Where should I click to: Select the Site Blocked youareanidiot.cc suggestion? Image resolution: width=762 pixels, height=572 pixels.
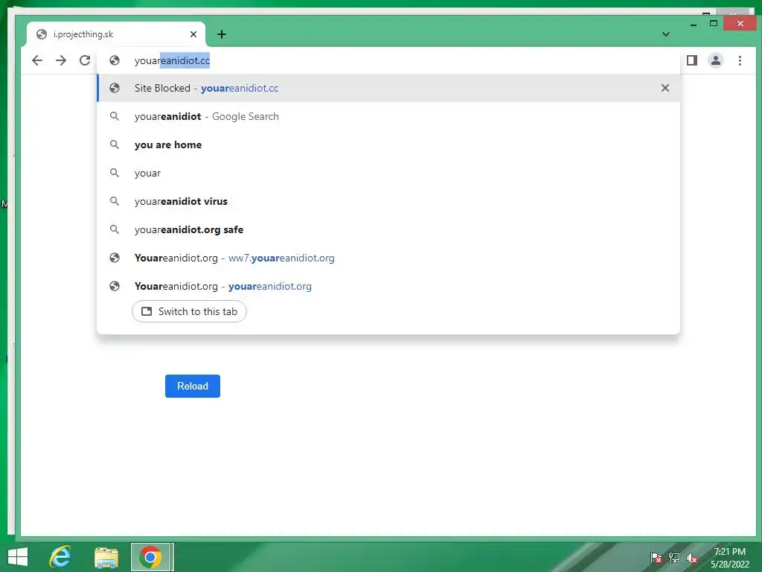point(388,88)
